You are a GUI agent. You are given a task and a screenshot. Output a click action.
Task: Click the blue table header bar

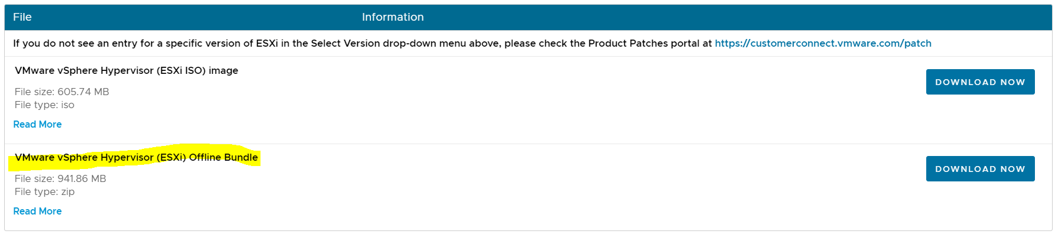[x=528, y=17]
